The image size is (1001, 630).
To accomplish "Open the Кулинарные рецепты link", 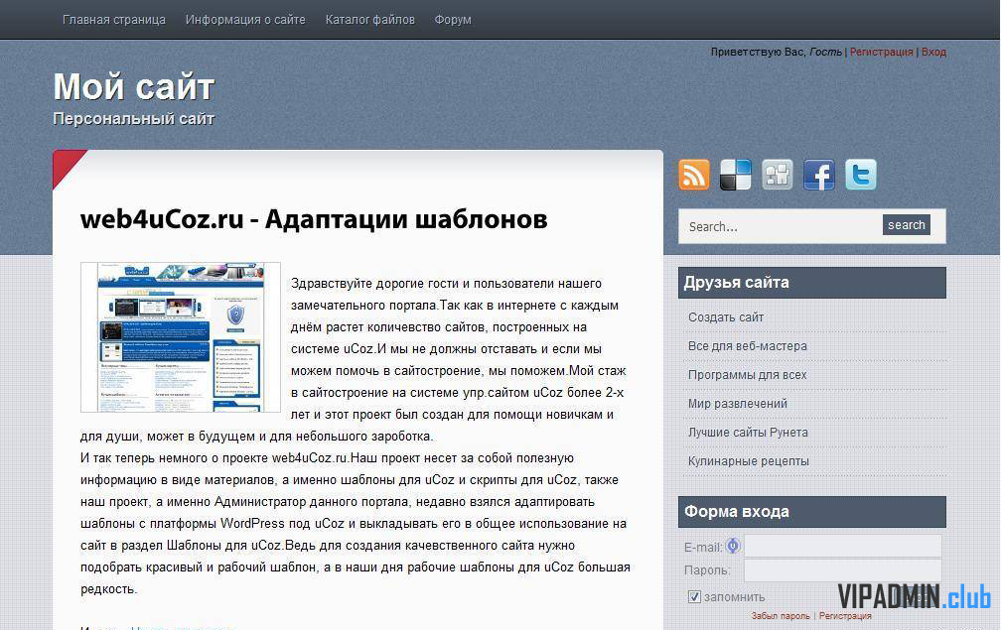I will (x=748, y=460).
